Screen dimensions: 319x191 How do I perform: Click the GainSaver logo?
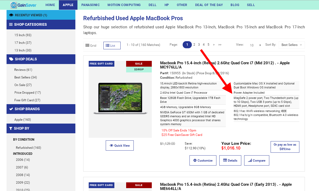23,5
